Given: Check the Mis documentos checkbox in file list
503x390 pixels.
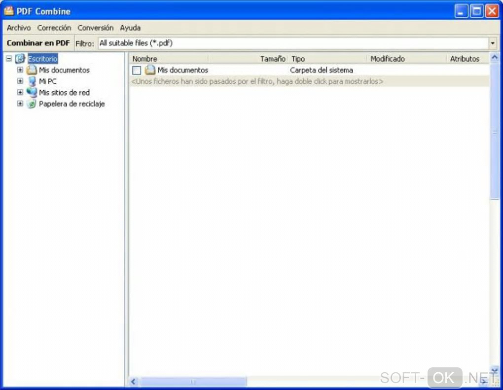Looking at the screenshot, I should 136,70.
